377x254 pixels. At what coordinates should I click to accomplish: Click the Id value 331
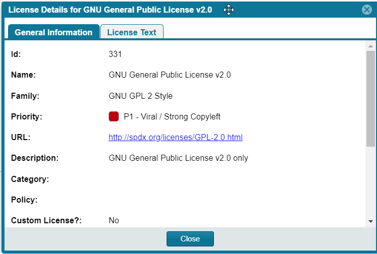pos(115,54)
